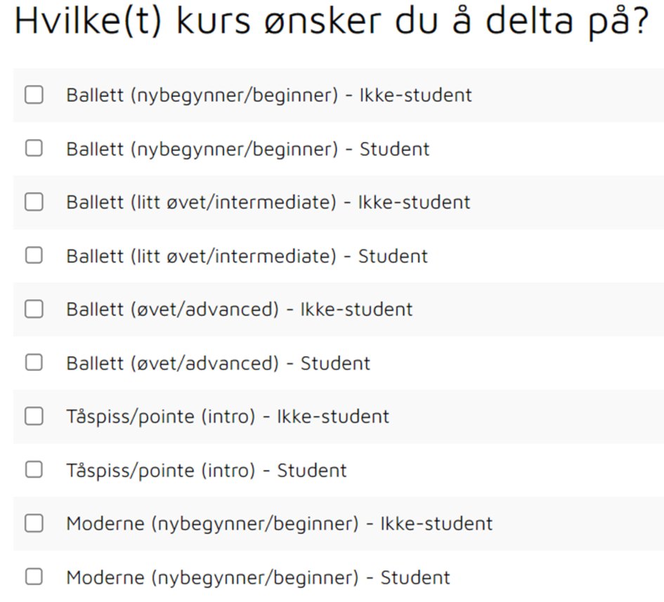
Task: Enable Ballett litt øvet/intermediate Ikke-student checkbox
Action: [x=34, y=202]
